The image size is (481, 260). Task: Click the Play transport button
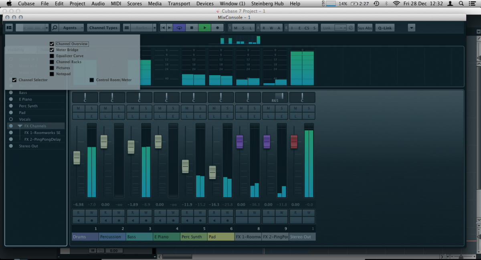(x=204, y=28)
